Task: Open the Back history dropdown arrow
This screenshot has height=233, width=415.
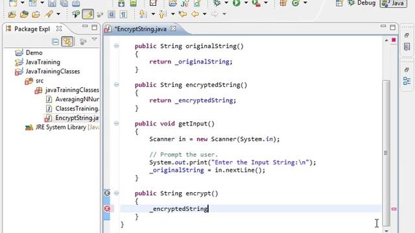Action: coord(204,14)
